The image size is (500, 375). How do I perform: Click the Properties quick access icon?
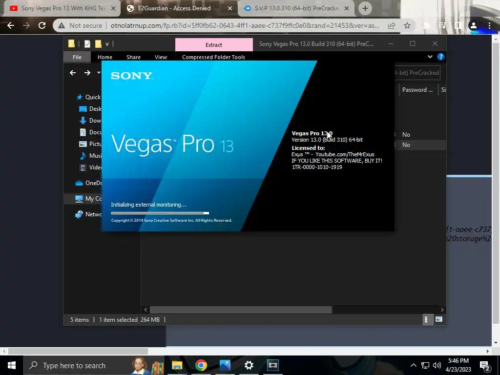click(x=87, y=43)
